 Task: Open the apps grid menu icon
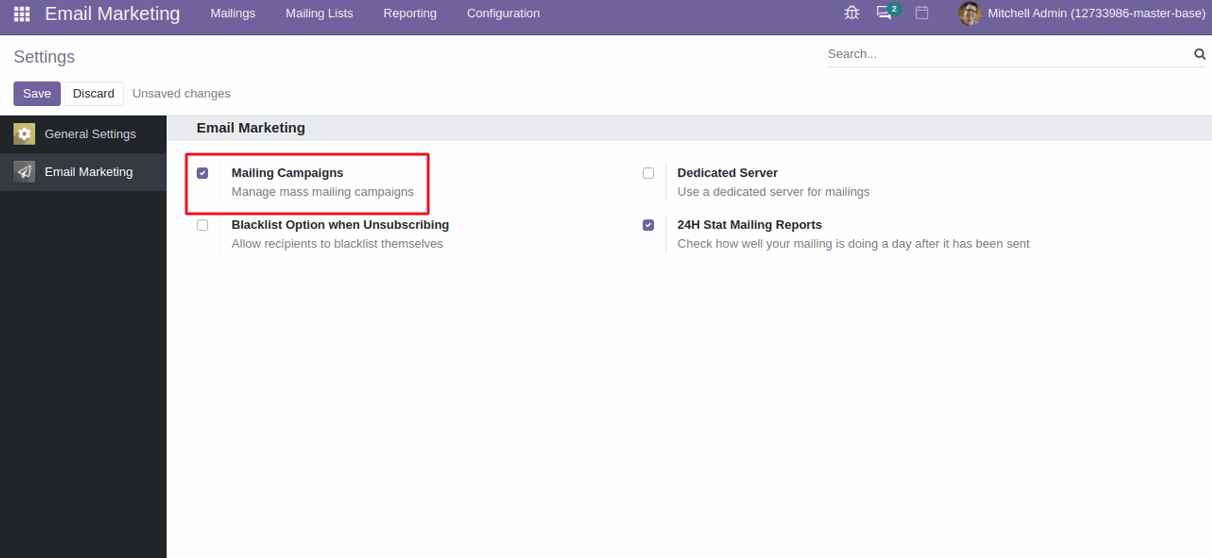click(x=21, y=14)
